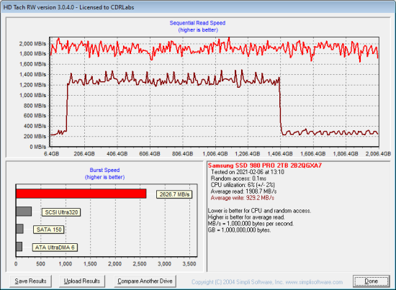The image size is (396, 290).
Task: Click the ATA UltraDMA 6 label
Action: point(55,248)
